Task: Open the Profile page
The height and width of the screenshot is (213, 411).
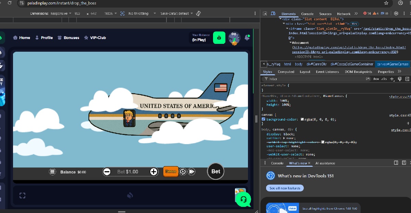Action: click(44, 38)
